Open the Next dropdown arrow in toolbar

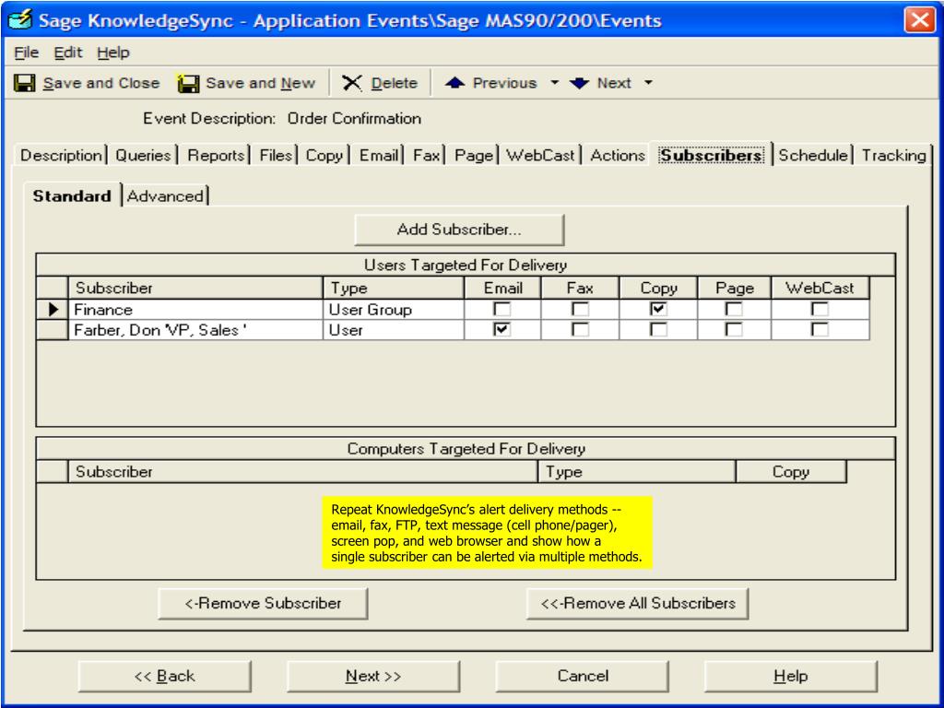pos(648,82)
